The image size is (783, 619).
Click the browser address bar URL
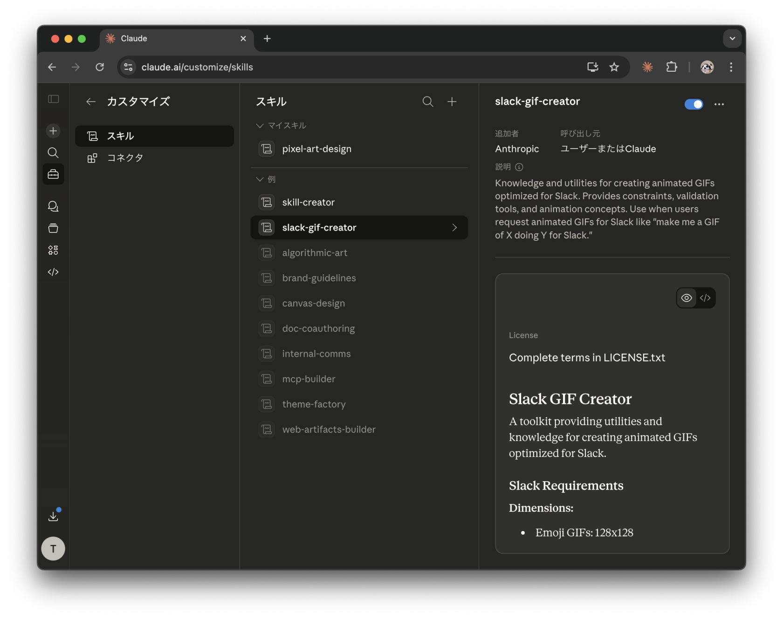click(197, 67)
